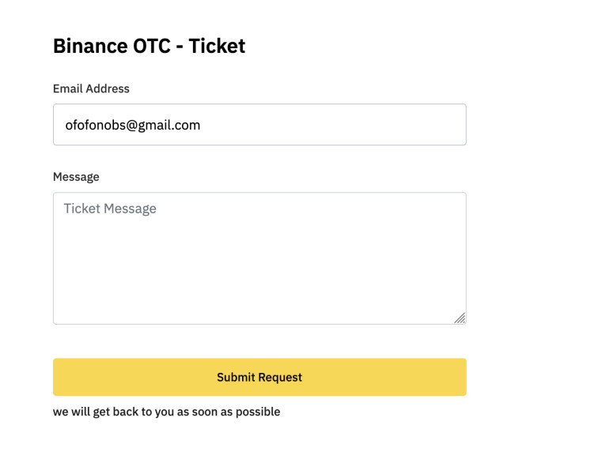Click the "we will get back to you" note
This screenshot has width=591, height=474.
166,412
